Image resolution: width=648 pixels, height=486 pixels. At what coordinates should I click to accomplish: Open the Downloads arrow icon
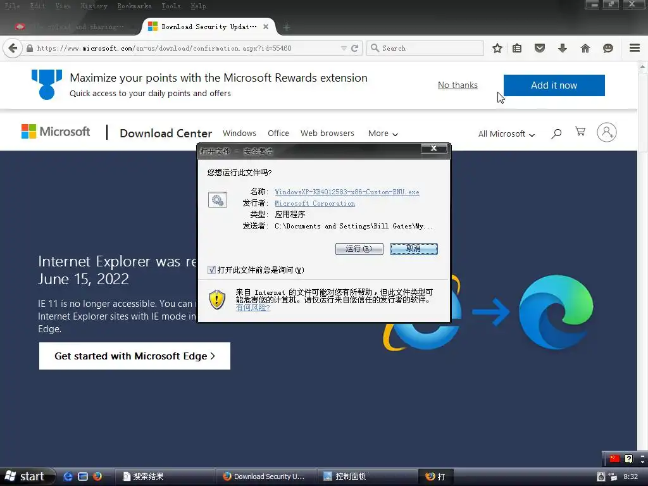563,48
